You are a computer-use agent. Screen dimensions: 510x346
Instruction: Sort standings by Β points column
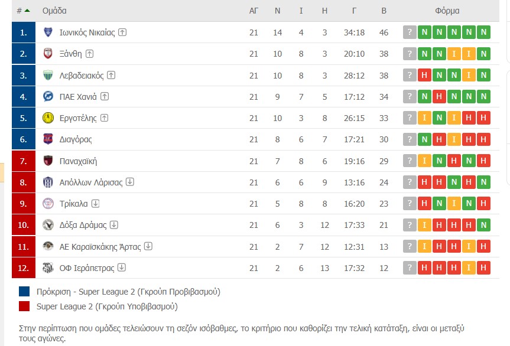[x=384, y=11]
